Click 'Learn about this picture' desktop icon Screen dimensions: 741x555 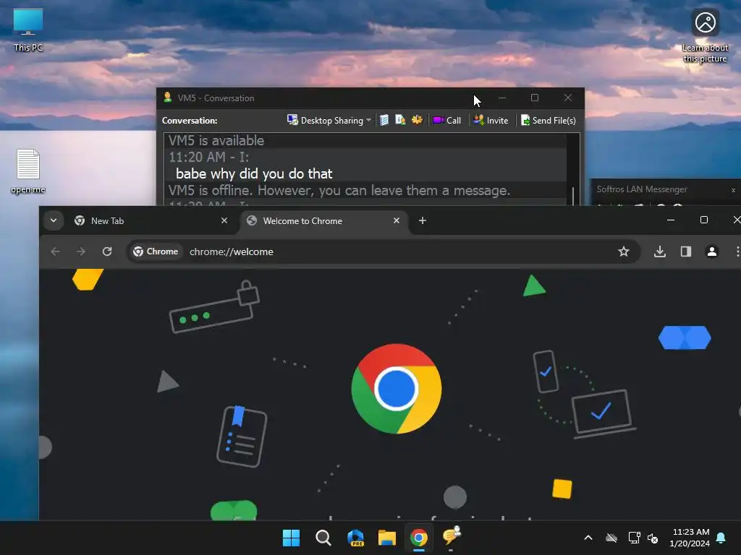pyautogui.click(x=705, y=36)
